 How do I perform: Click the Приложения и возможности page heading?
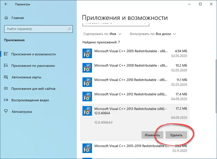click(x=125, y=18)
